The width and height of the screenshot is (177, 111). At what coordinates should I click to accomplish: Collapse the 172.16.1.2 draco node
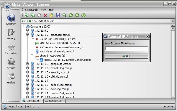pyautogui.click(x=27, y=34)
